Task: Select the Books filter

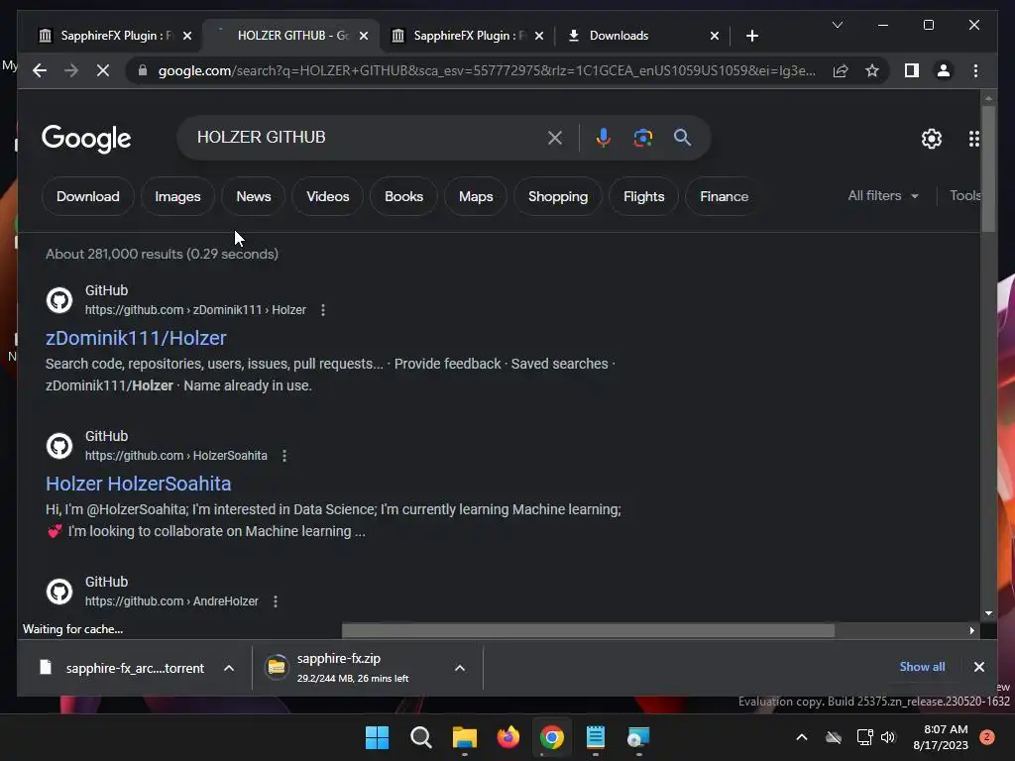Action: pos(404,196)
